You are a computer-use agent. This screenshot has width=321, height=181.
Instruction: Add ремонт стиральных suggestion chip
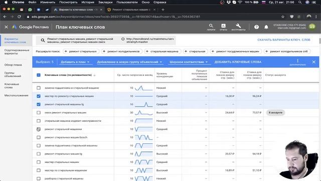[x=81, y=51]
